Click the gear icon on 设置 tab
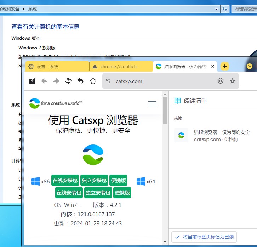This screenshot has height=247, width=257. pos(31,66)
